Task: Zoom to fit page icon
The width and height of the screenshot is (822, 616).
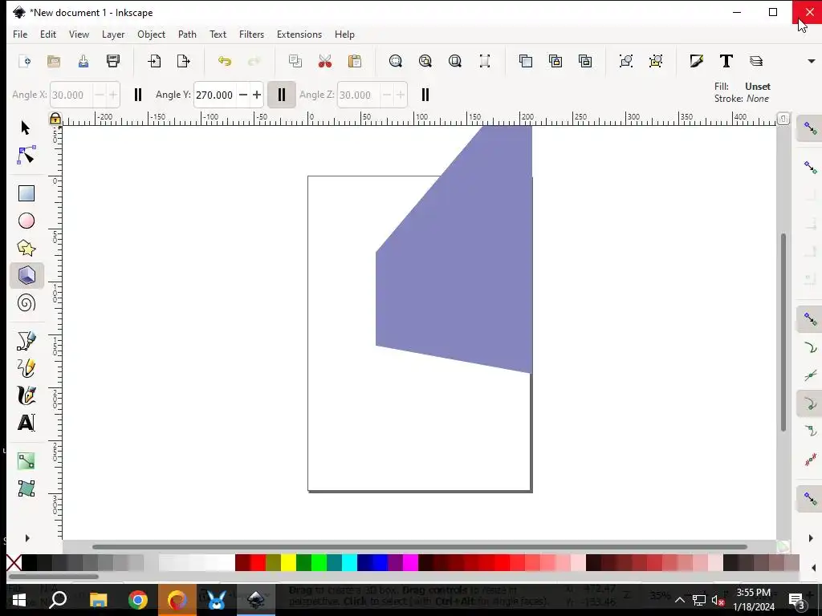Action: [455, 61]
